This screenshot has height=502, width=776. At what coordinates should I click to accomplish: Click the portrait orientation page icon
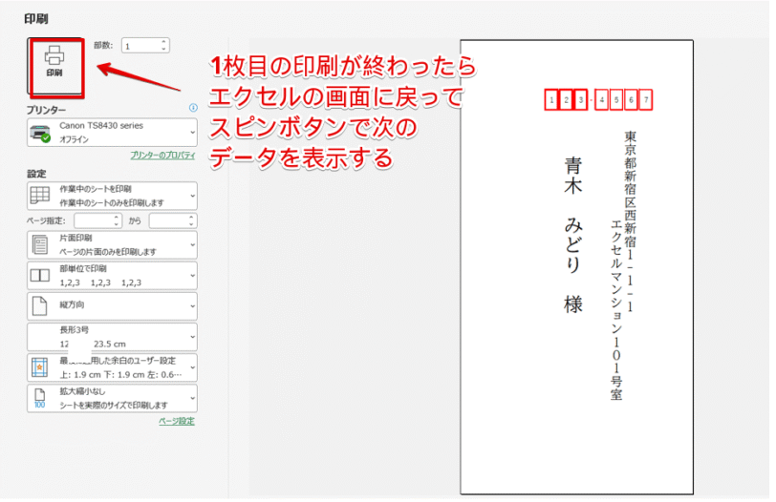click(x=39, y=305)
